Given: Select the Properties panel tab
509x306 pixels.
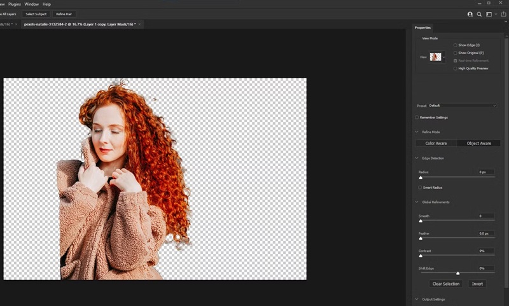Looking at the screenshot, I should pos(422,27).
